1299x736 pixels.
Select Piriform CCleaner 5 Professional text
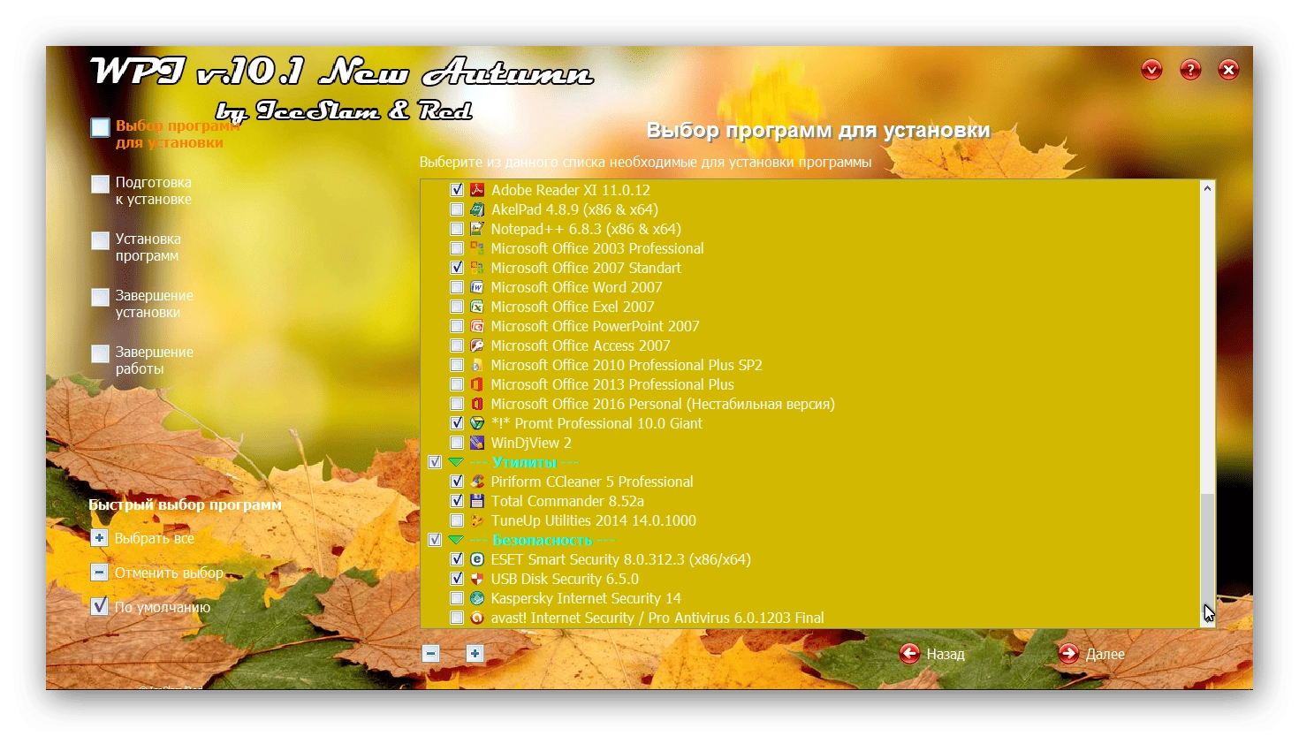pyautogui.click(x=592, y=482)
